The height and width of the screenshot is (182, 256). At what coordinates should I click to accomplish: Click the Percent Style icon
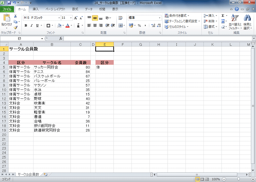[x=139, y=25]
